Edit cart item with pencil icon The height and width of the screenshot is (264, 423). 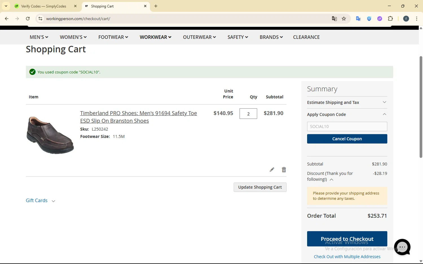272,169
